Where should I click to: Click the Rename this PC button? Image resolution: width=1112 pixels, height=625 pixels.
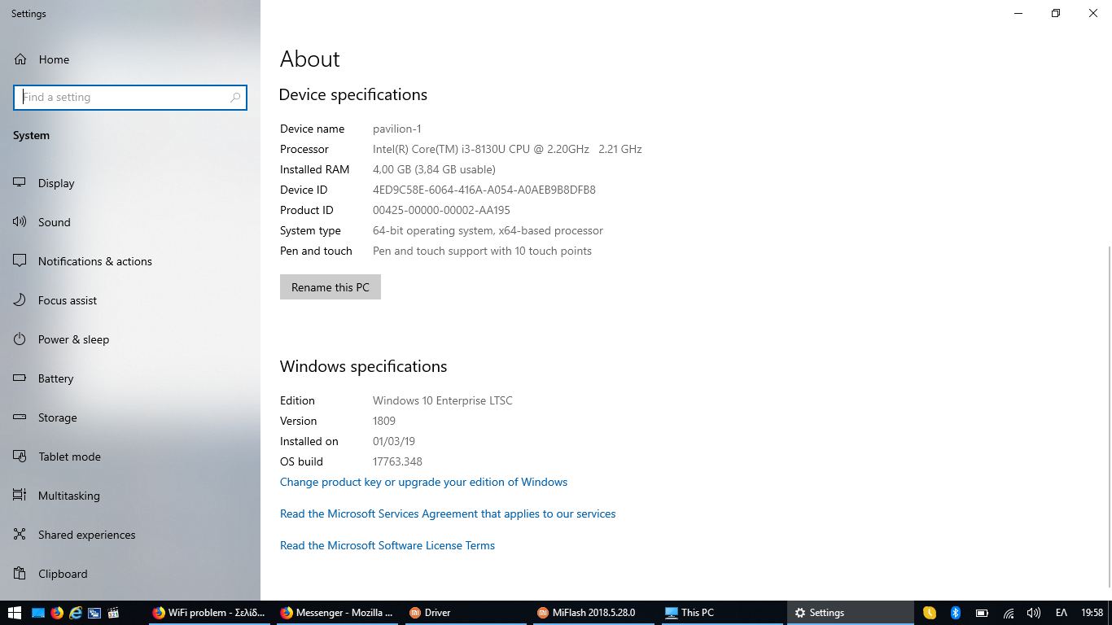pyautogui.click(x=331, y=287)
